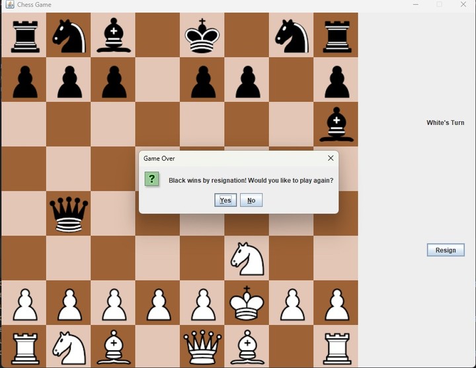Select the black knight on g8

(x=292, y=36)
